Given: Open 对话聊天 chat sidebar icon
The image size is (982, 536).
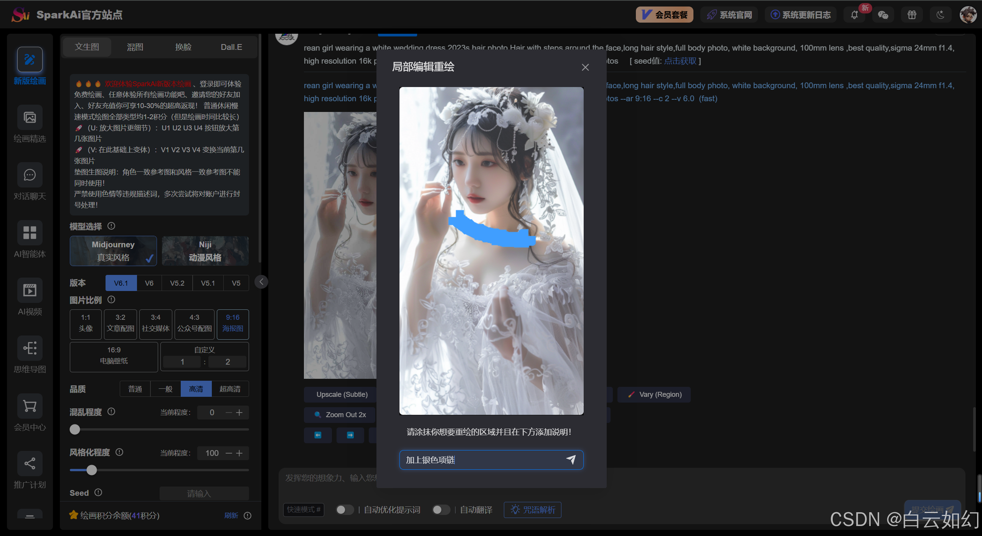Looking at the screenshot, I should tap(30, 175).
